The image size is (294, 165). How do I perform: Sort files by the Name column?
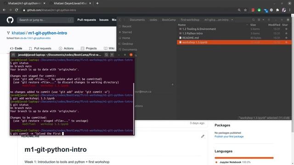(x=182, y=25)
